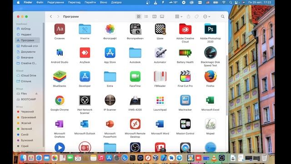
Task: Select Adobe Photoshop 2020 folder
Action: (x=210, y=29)
